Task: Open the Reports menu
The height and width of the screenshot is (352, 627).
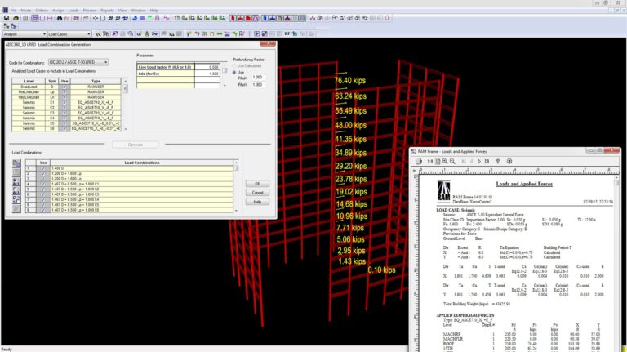Action: click(x=107, y=11)
